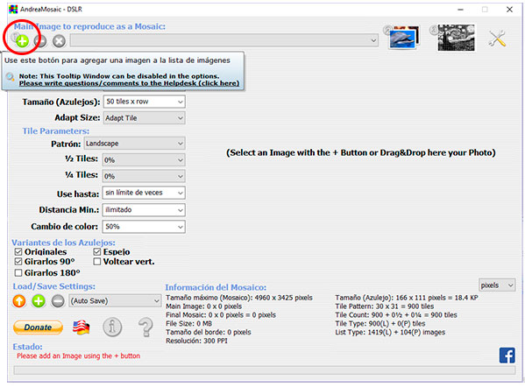Open the (Auto Save) settings dropdown
The height and width of the screenshot is (387, 525).
115,300
